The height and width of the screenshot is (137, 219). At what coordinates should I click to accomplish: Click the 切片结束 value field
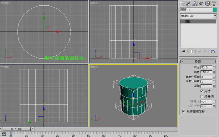coord(206,106)
